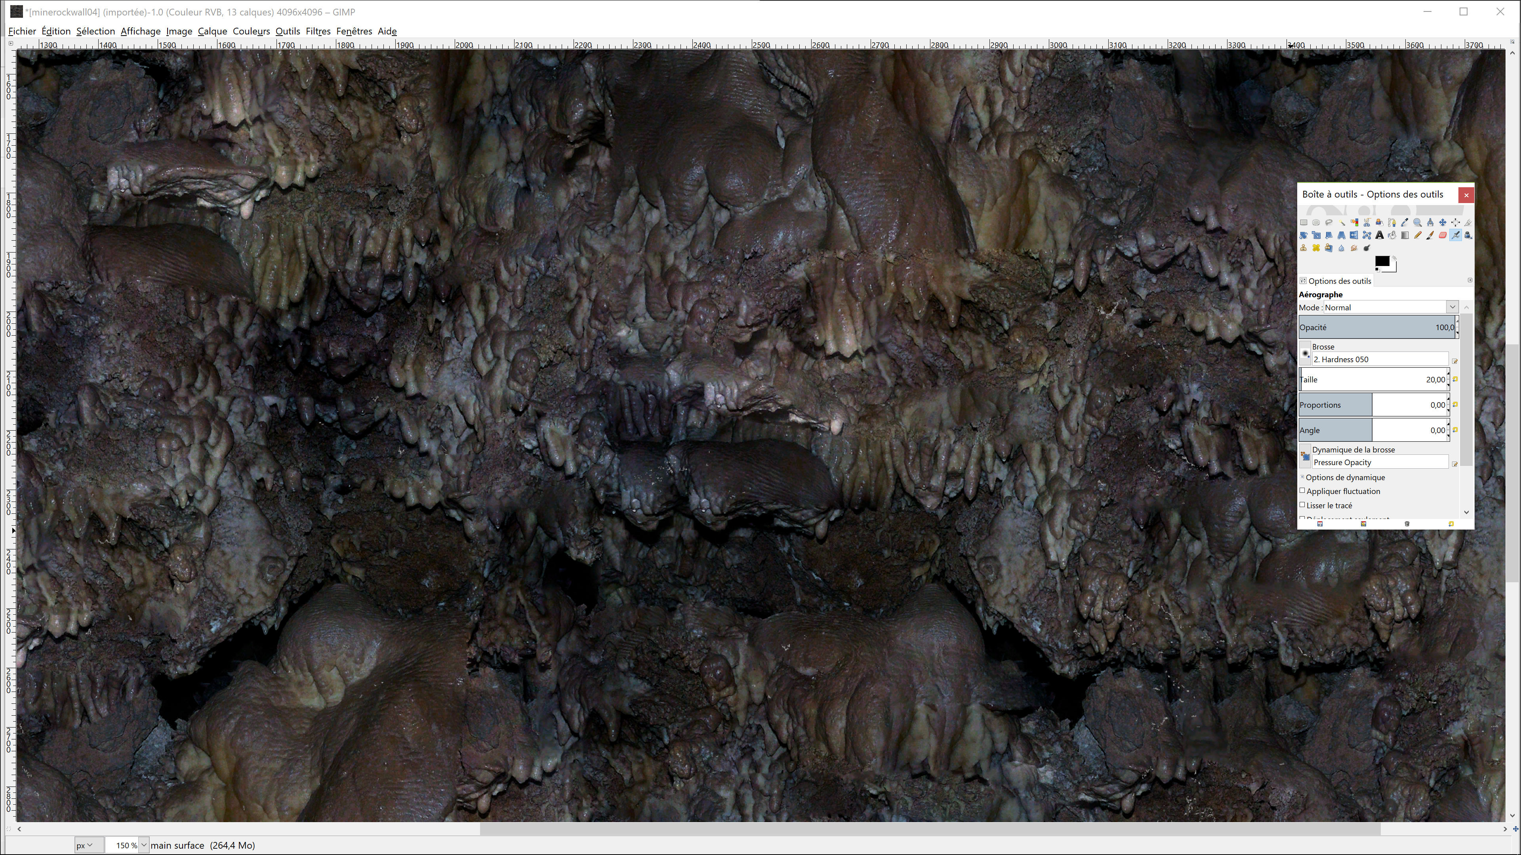Select the Clone stamp tool

tap(1304, 249)
